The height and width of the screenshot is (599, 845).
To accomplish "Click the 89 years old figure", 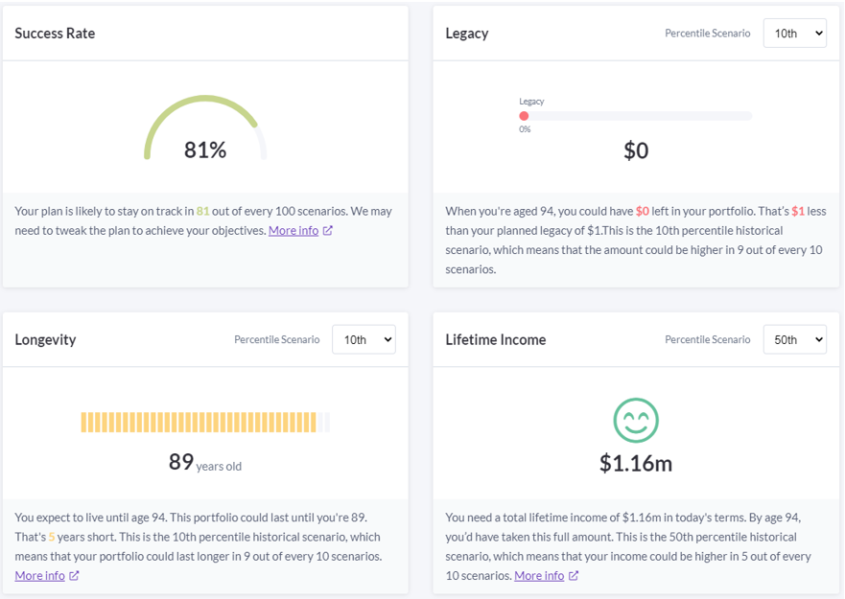I will click(204, 463).
